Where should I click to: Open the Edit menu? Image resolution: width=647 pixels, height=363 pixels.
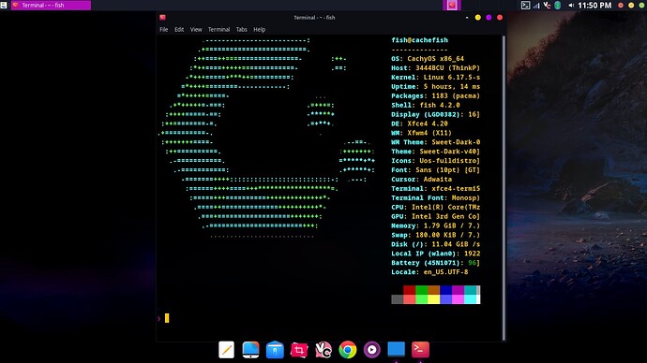click(179, 30)
